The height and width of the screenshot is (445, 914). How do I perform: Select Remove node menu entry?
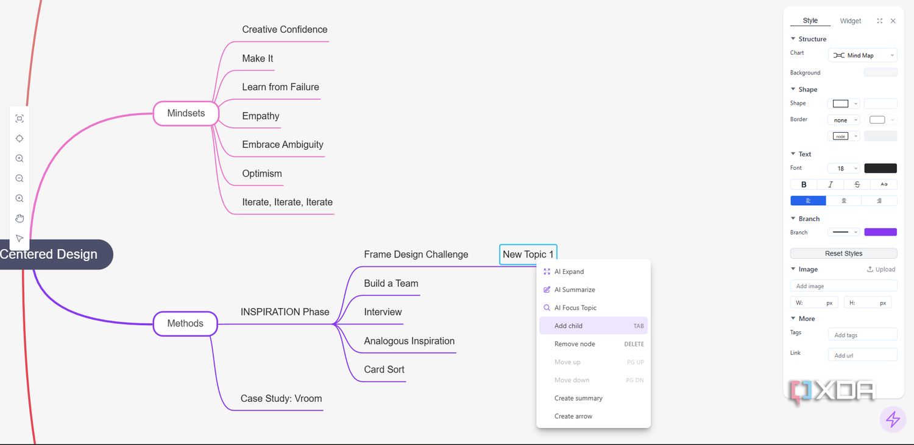593,344
